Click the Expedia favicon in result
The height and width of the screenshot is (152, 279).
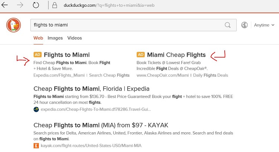(x=36, y=110)
